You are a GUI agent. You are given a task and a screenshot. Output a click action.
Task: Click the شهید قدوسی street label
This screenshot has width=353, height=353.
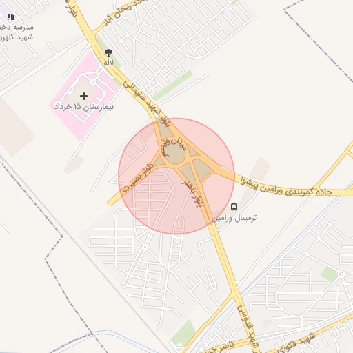pyautogui.click(x=249, y=327)
